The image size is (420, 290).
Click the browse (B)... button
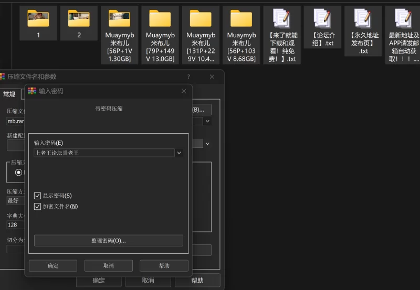pos(202,110)
